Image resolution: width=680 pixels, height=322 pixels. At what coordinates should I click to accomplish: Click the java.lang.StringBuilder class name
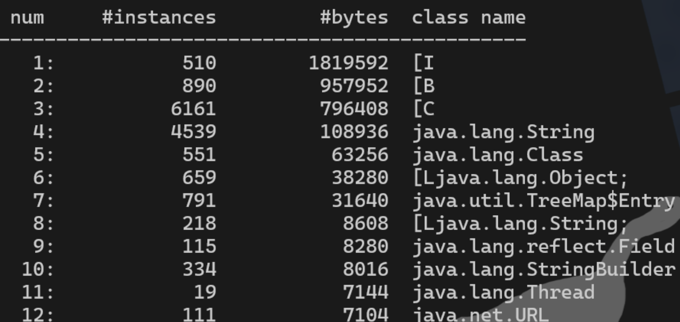[x=543, y=269]
